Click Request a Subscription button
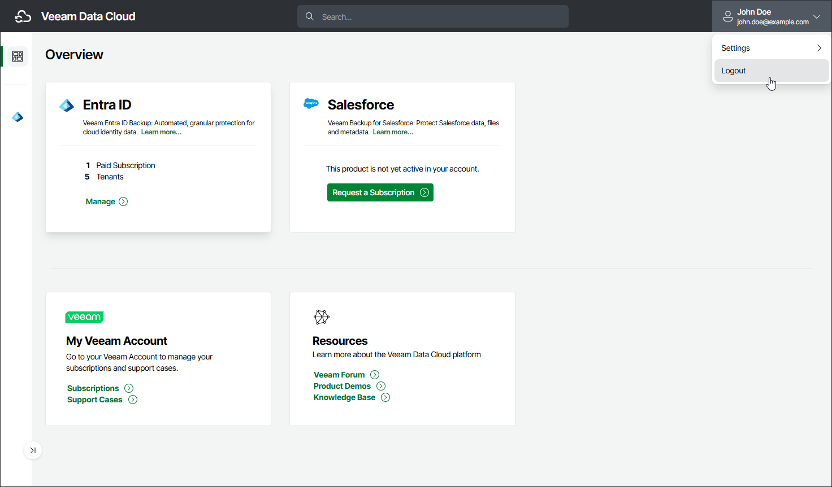 pyautogui.click(x=380, y=192)
